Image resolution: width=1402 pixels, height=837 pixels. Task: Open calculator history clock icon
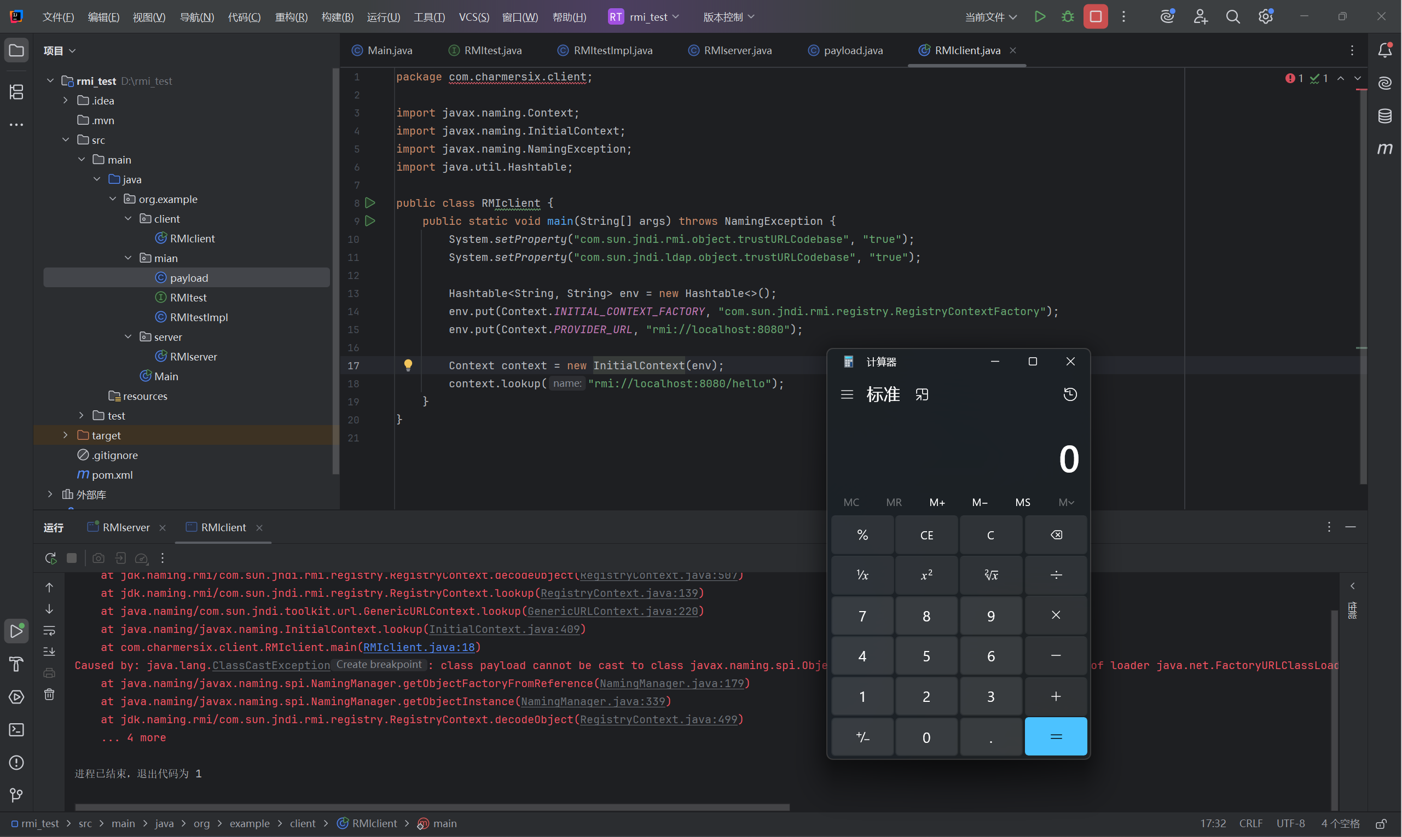pyautogui.click(x=1070, y=394)
